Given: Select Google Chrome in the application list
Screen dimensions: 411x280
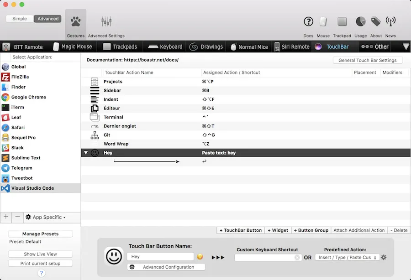Looking at the screenshot, I should point(40,97).
